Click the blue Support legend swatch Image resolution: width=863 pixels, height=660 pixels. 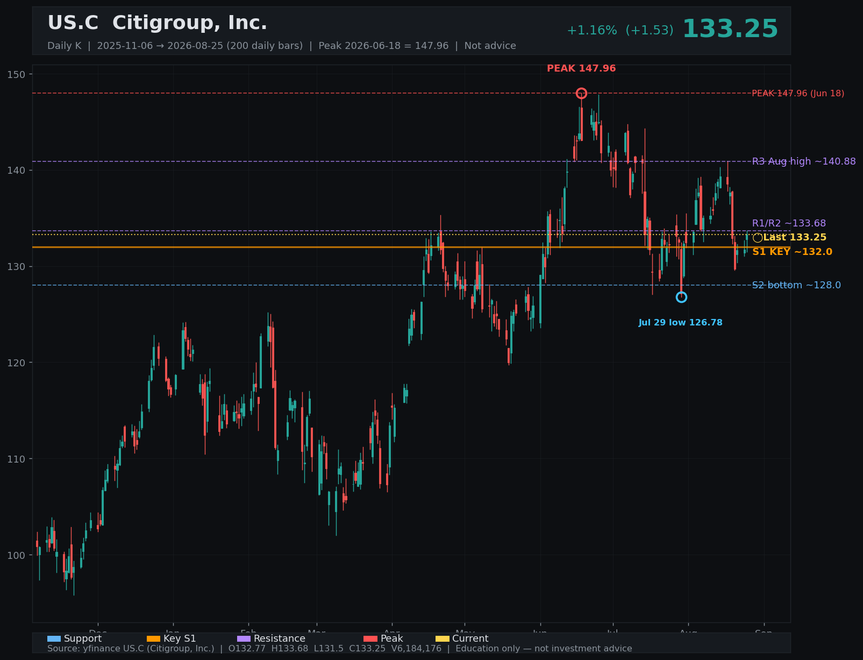pyautogui.click(x=54, y=638)
